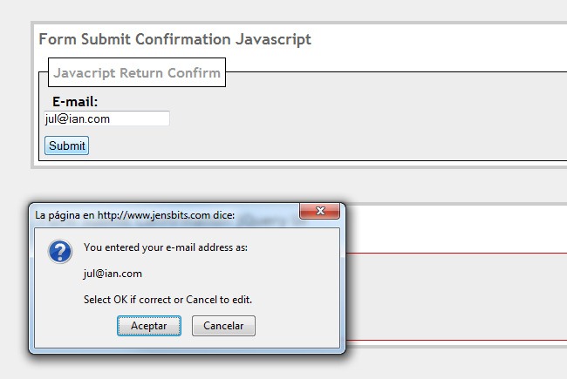Click the blue question mark icon
Viewport: 567px width, 379px height.
coord(59,252)
